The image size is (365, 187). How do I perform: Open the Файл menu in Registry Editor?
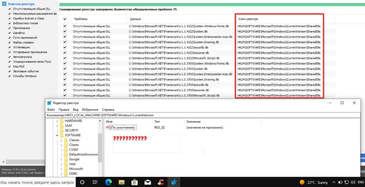click(x=51, y=110)
